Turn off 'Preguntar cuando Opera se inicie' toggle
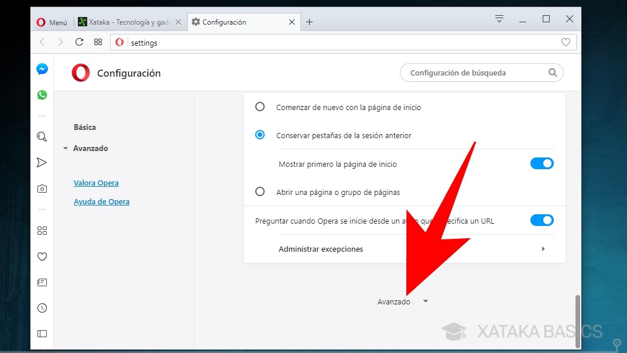627x353 pixels. coord(542,220)
